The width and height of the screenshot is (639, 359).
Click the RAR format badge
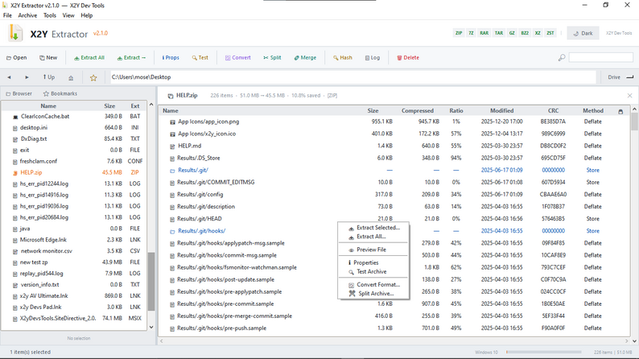[x=484, y=33]
